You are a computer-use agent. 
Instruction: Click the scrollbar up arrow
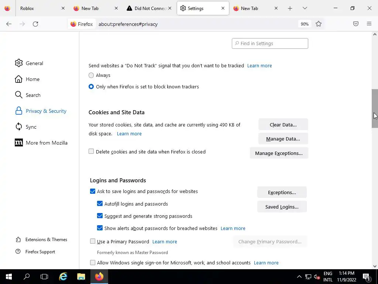(x=375, y=34)
